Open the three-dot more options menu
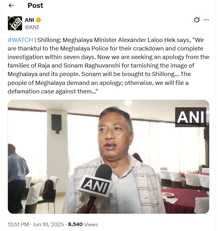The image size is (218, 231). coord(206,20)
